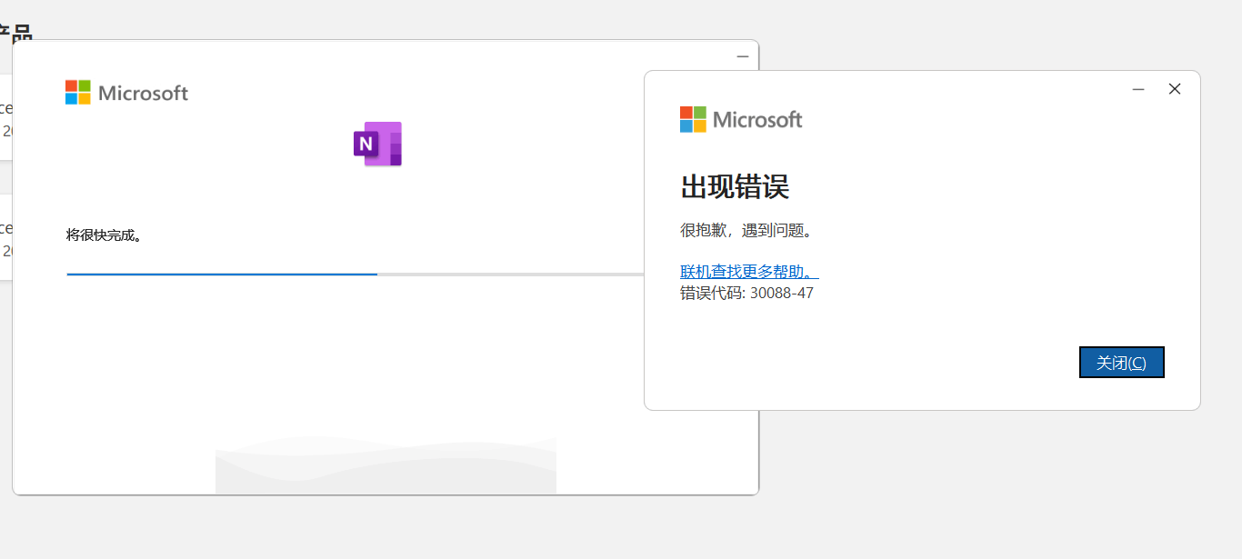Click the 关闭(C) button in error dialog
Image resolution: width=1242 pixels, height=559 pixels.
point(1121,362)
